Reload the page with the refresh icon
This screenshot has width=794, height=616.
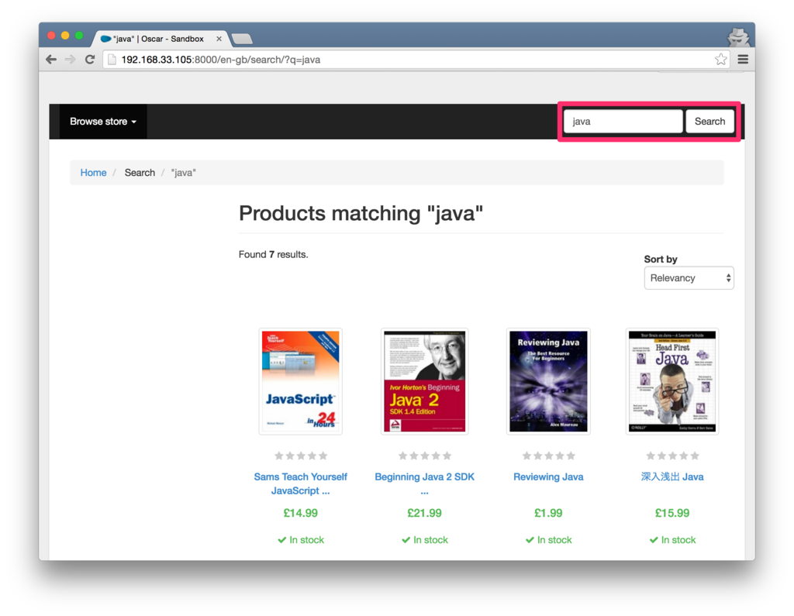pos(90,60)
